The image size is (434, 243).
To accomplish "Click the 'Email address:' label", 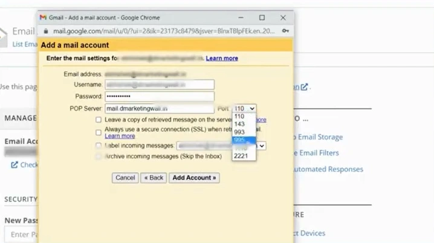I will (83, 74).
